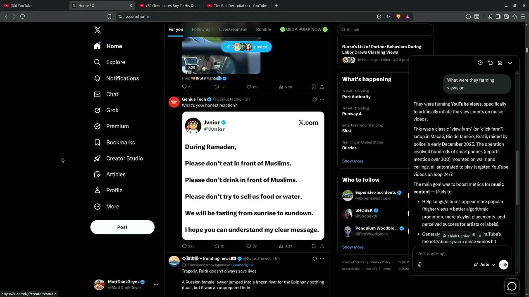Switch to the LivestreamFail tab
Screen dimensions: 529x297
point(233,29)
